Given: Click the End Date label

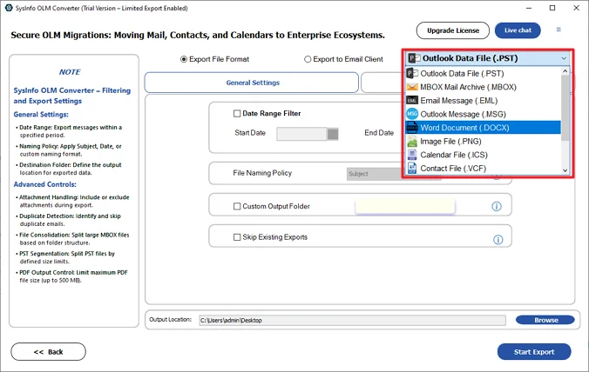Looking at the screenshot, I should tap(379, 133).
